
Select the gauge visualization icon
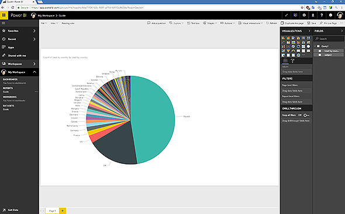pos(294,51)
